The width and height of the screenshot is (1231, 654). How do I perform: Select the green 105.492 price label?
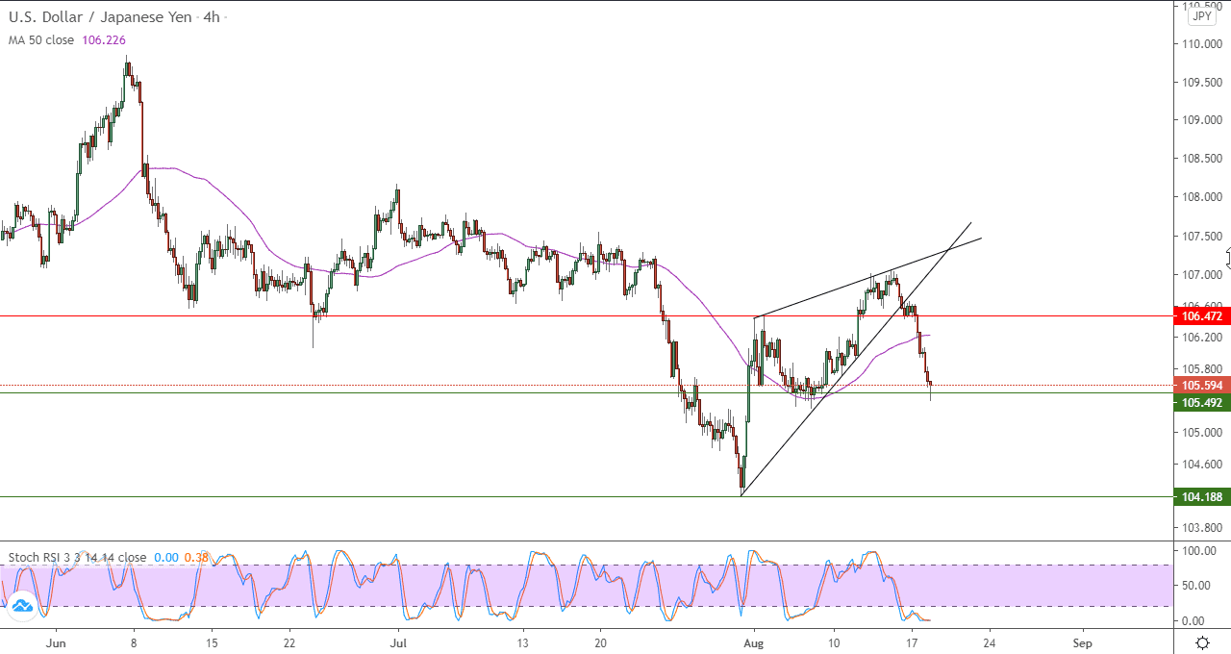(1202, 403)
